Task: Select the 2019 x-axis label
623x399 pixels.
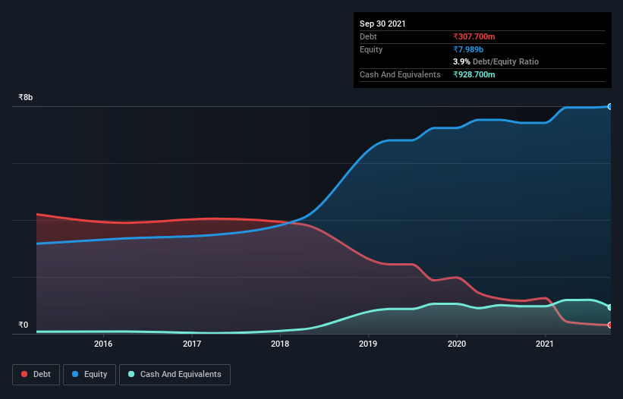Action: (368, 344)
